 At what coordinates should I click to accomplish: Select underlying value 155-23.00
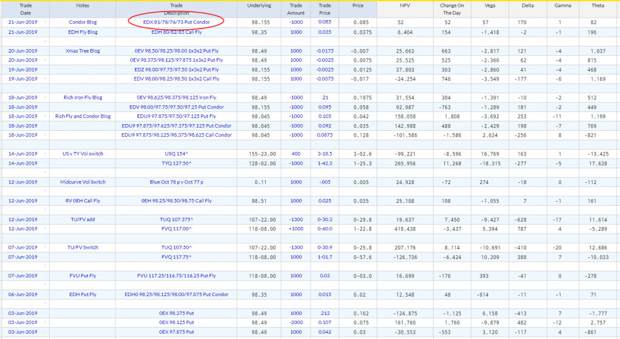(262, 154)
